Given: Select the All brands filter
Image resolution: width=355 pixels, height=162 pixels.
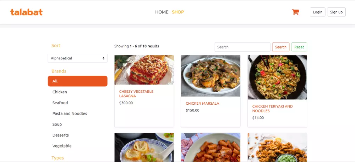Looking at the screenshot, I should pos(78,81).
